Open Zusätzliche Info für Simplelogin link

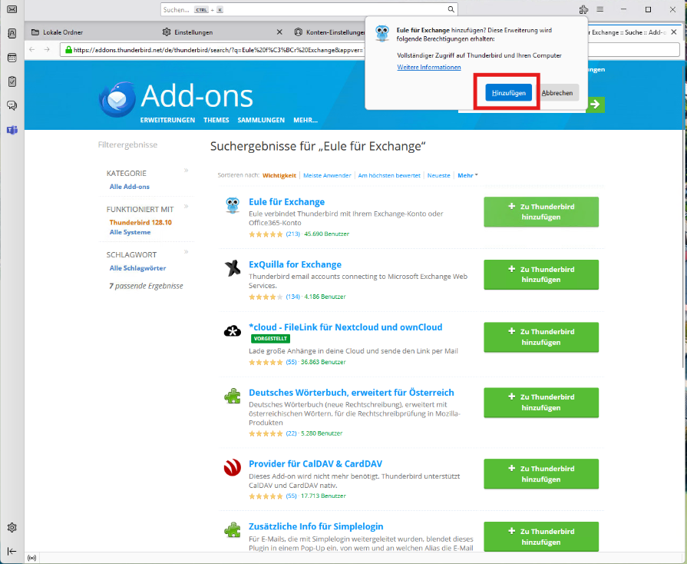pos(316,526)
